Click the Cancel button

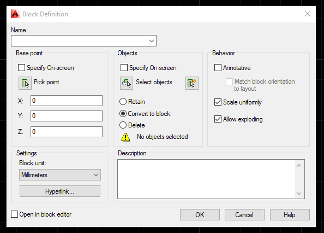point(244,215)
